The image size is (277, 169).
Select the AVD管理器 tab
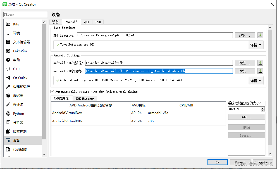coord(61,98)
